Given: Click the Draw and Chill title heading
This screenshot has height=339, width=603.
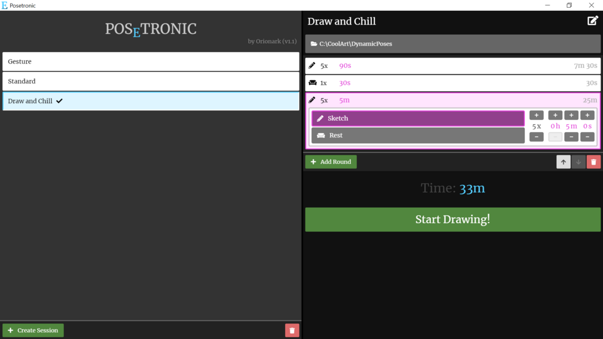Looking at the screenshot, I should (341, 21).
